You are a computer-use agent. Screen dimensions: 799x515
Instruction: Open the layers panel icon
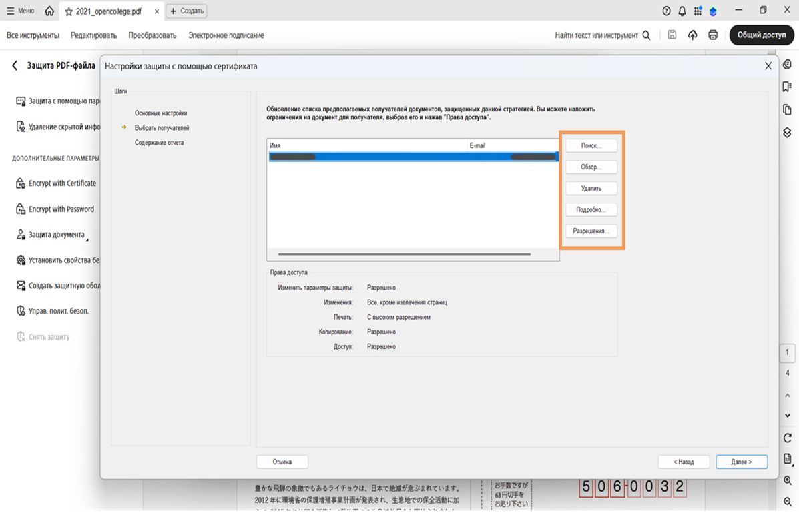(x=787, y=132)
